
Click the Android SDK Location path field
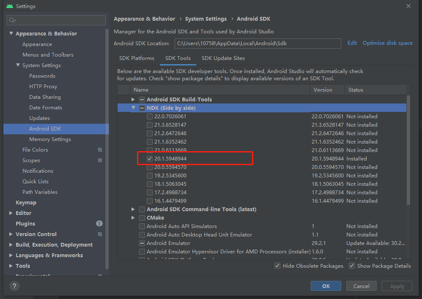coord(258,43)
